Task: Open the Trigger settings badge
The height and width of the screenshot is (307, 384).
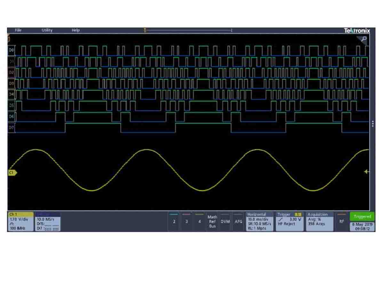Action: click(290, 222)
